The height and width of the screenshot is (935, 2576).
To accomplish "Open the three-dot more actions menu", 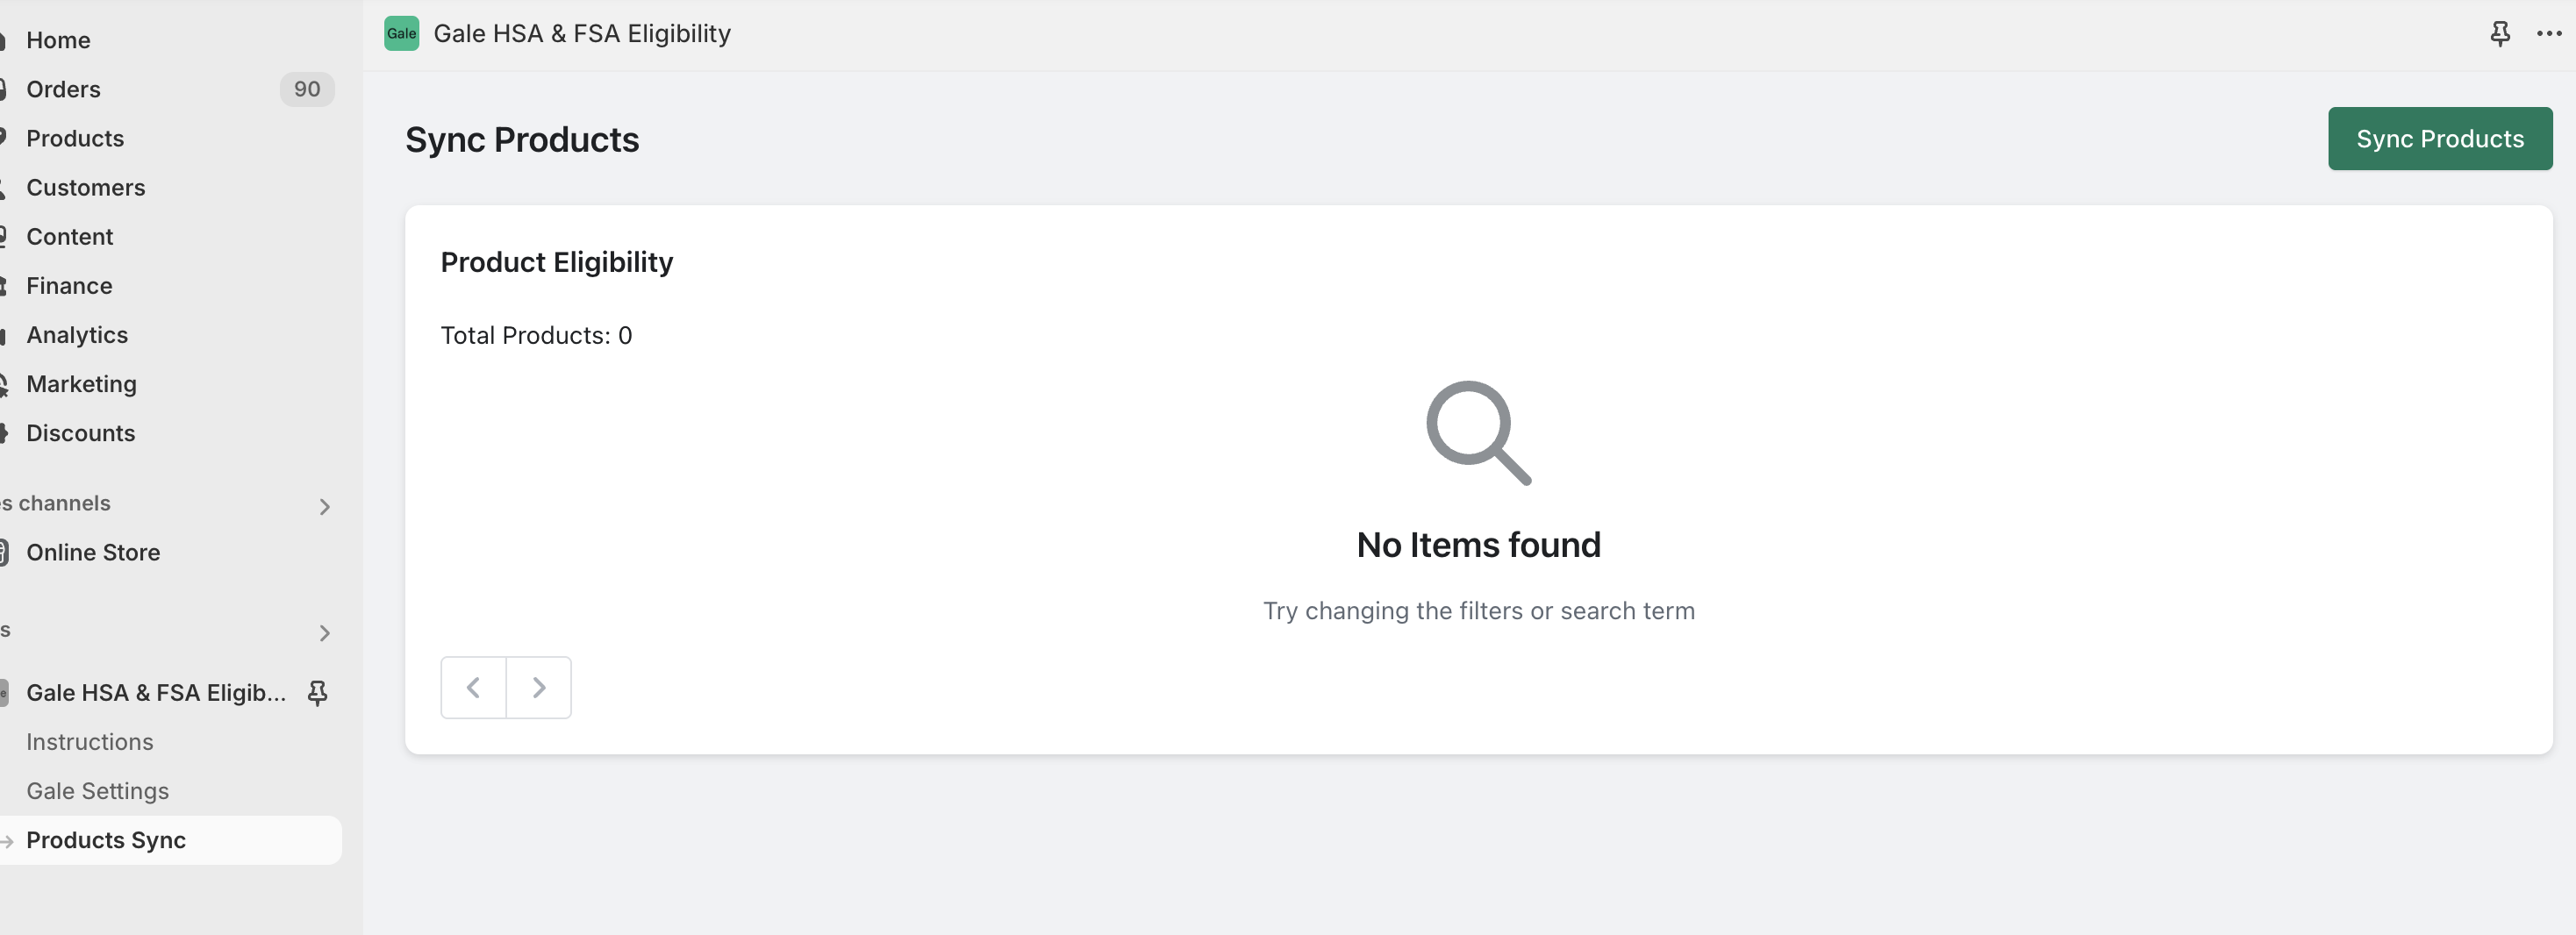I will point(2549,33).
